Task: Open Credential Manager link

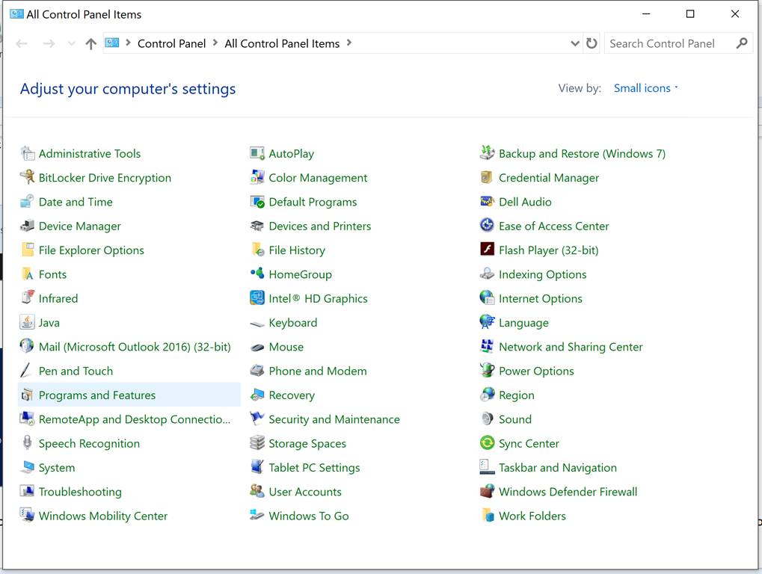Action: pyautogui.click(x=549, y=178)
